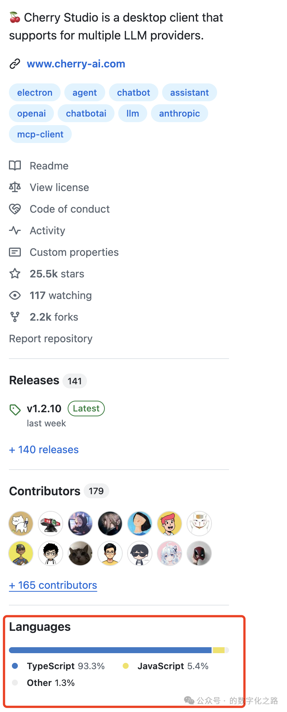Click Report repository link
Viewport: 287px width, 712px height.
[51, 338]
